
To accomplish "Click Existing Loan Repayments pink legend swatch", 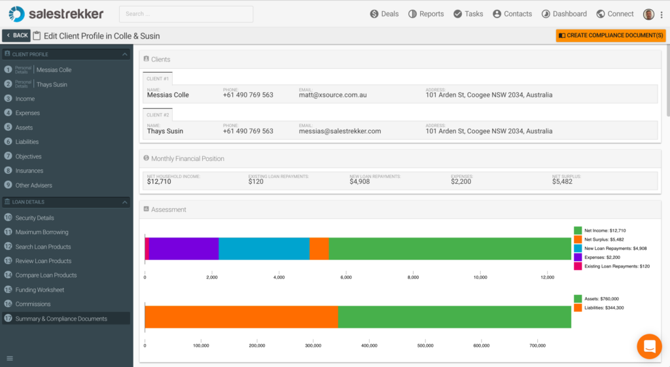I will [x=578, y=266].
